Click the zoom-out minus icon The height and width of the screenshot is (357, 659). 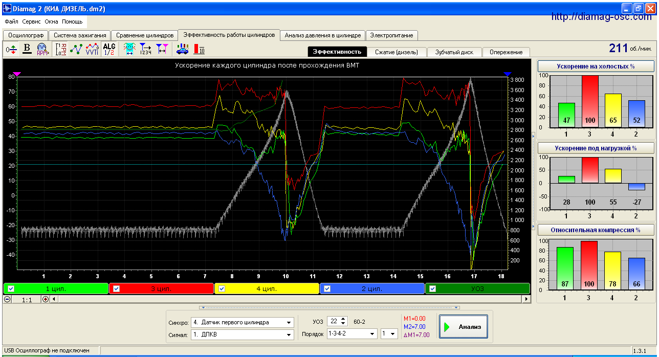coord(8,299)
